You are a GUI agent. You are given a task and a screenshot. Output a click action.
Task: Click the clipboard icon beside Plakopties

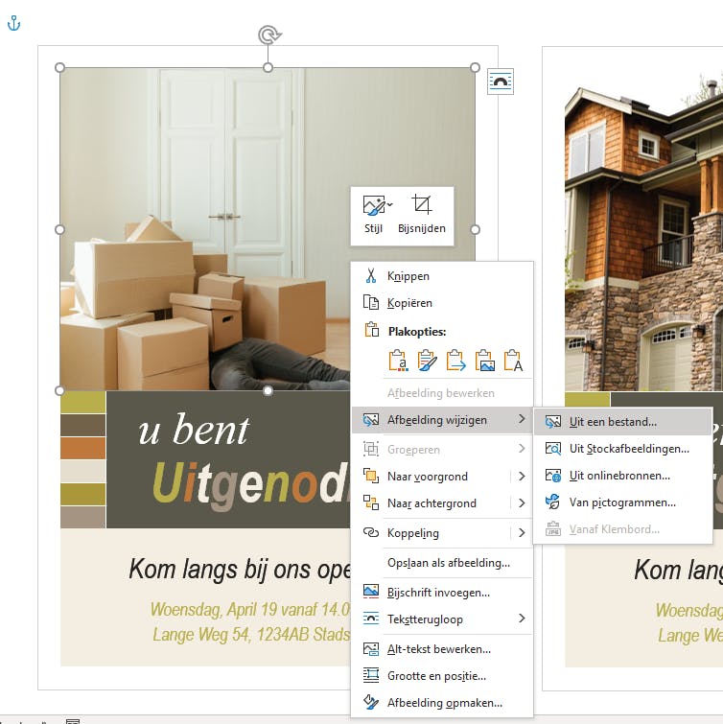coord(372,330)
